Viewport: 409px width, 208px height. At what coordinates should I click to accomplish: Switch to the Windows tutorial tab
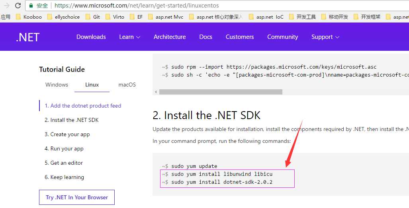tap(57, 85)
